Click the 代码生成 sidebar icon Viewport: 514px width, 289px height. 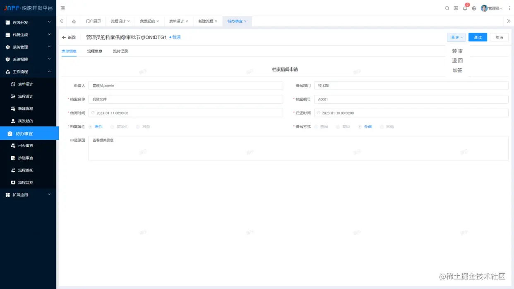[x=8, y=35]
